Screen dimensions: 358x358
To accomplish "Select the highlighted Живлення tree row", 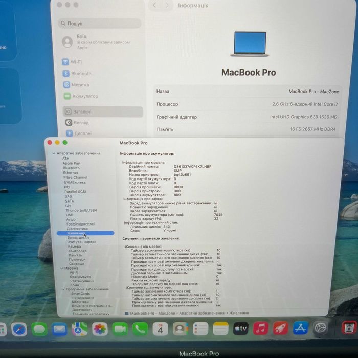I will pyautogui.click(x=85, y=233).
